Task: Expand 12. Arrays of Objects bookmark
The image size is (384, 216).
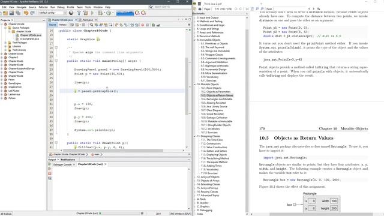Action: coord(195,177)
